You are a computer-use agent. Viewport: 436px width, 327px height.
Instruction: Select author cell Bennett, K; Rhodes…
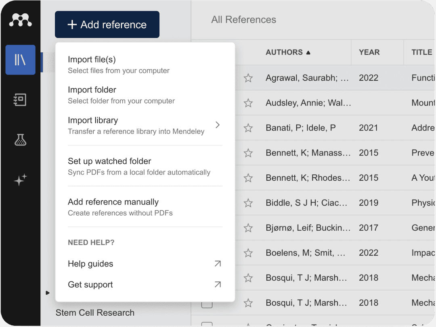tap(308, 178)
